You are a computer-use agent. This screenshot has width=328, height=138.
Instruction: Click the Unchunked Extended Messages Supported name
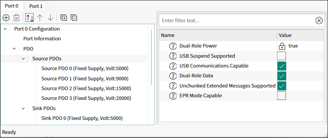(x=227, y=86)
